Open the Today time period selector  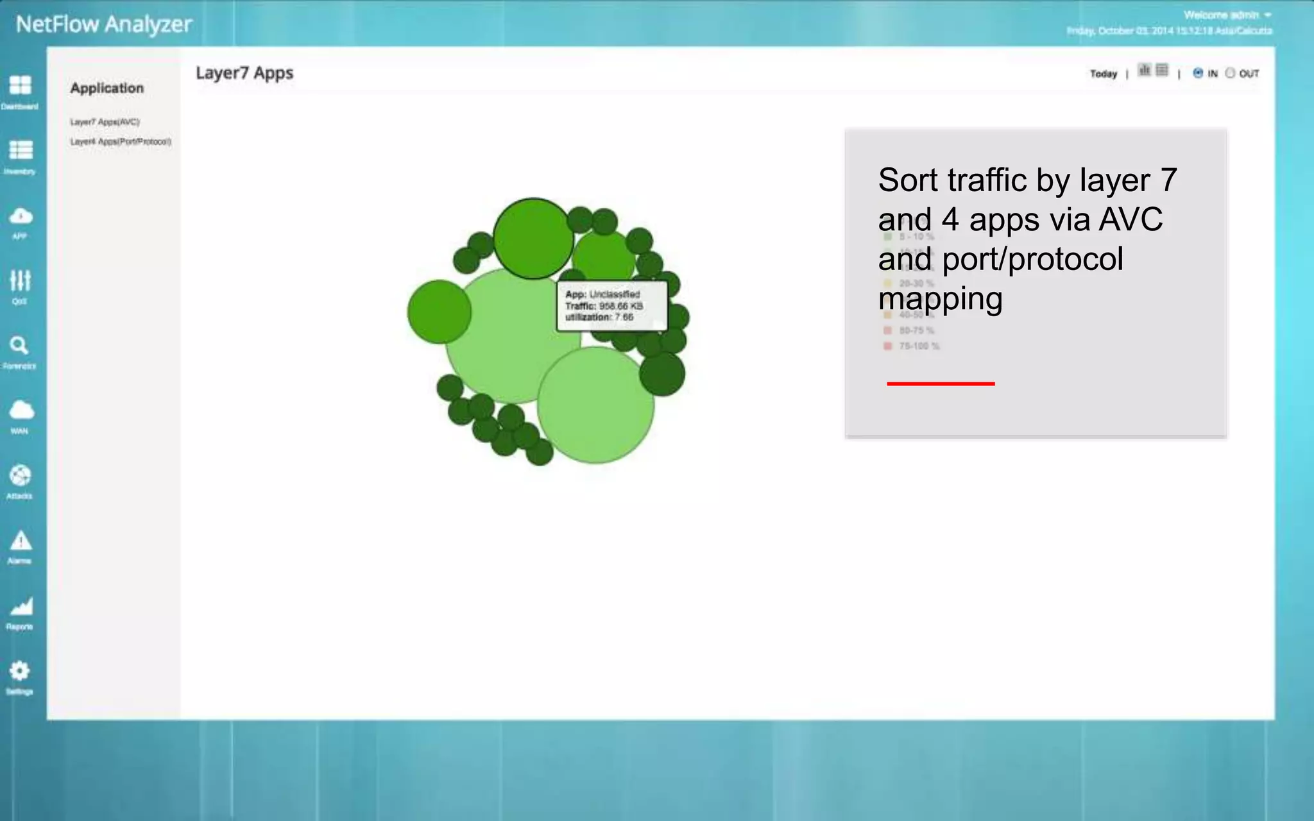coord(1103,74)
